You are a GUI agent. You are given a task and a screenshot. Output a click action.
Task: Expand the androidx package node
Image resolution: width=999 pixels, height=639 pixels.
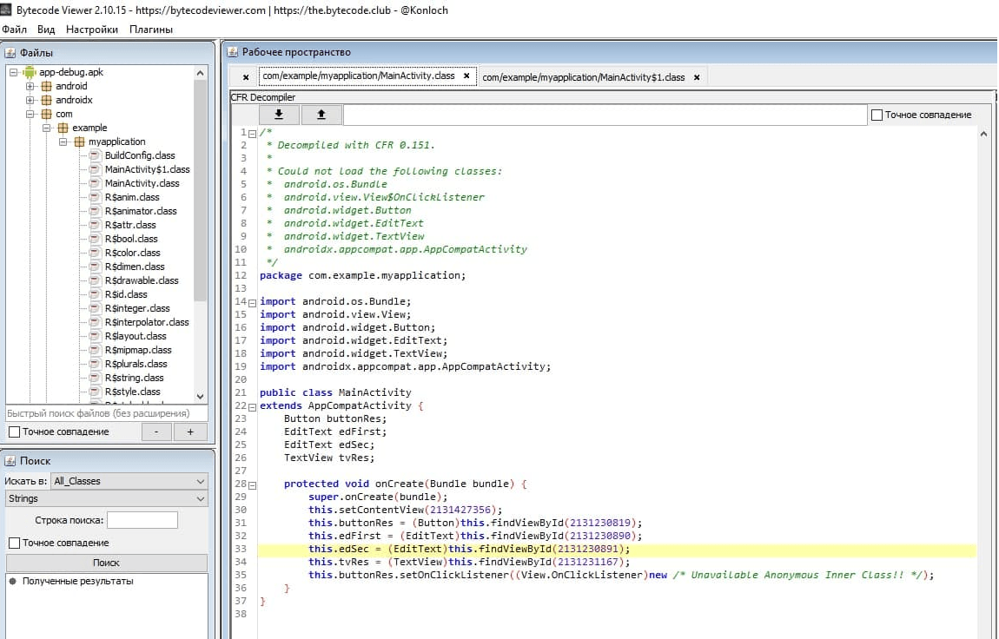(30, 101)
